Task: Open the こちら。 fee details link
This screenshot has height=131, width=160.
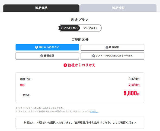Action: click(94, 111)
